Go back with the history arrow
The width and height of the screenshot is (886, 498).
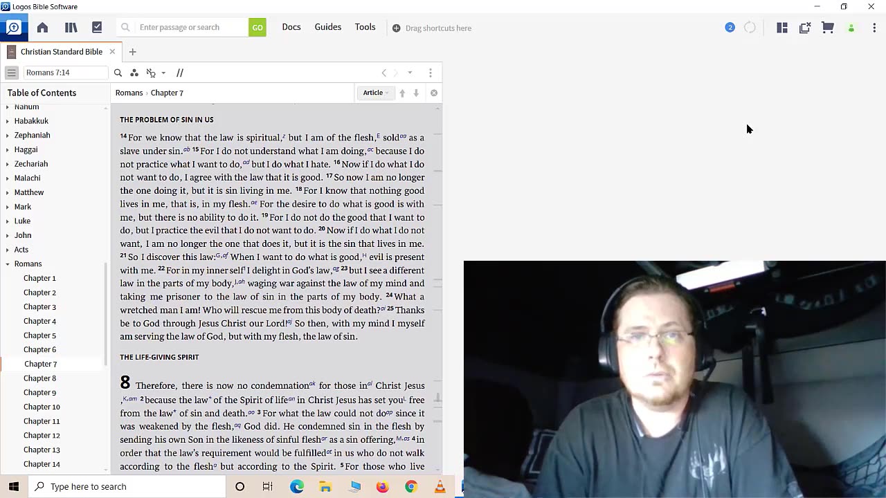[384, 73]
